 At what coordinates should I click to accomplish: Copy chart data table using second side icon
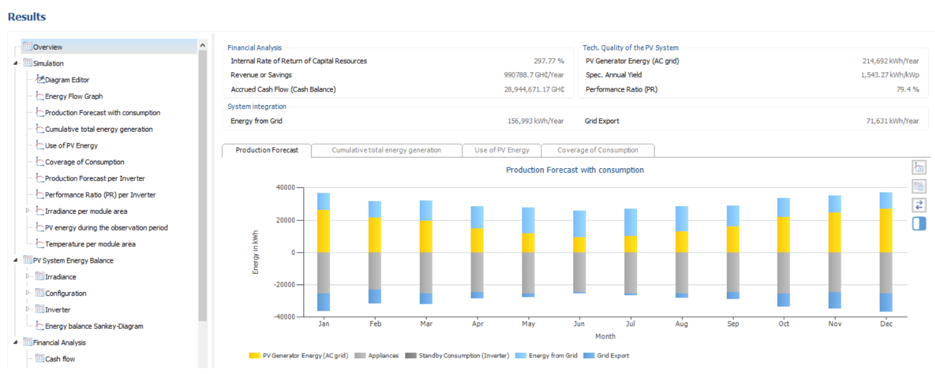pos(919,186)
